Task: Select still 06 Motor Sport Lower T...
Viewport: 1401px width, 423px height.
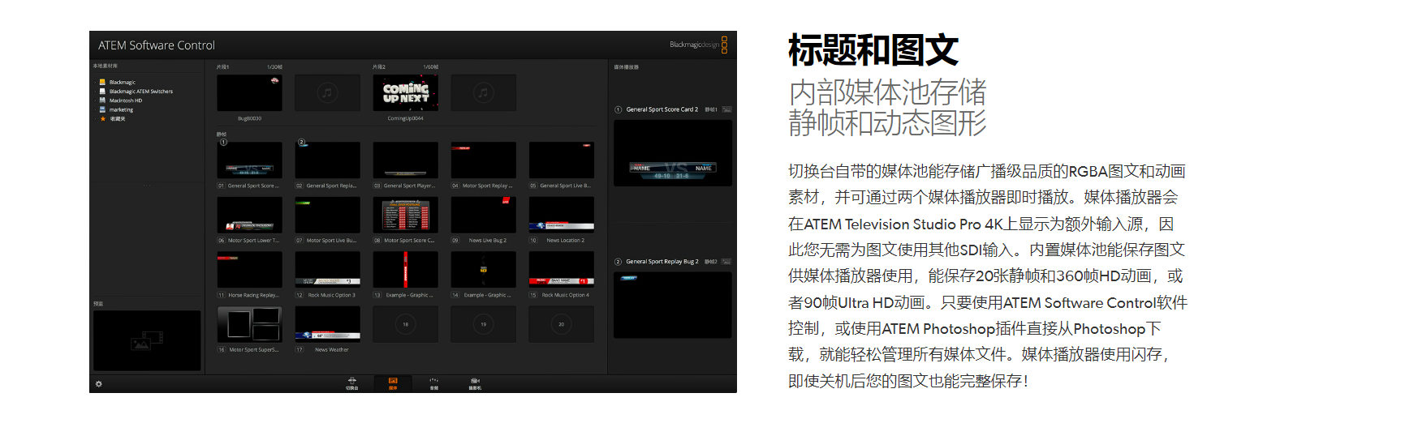Action: pyautogui.click(x=249, y=215)
